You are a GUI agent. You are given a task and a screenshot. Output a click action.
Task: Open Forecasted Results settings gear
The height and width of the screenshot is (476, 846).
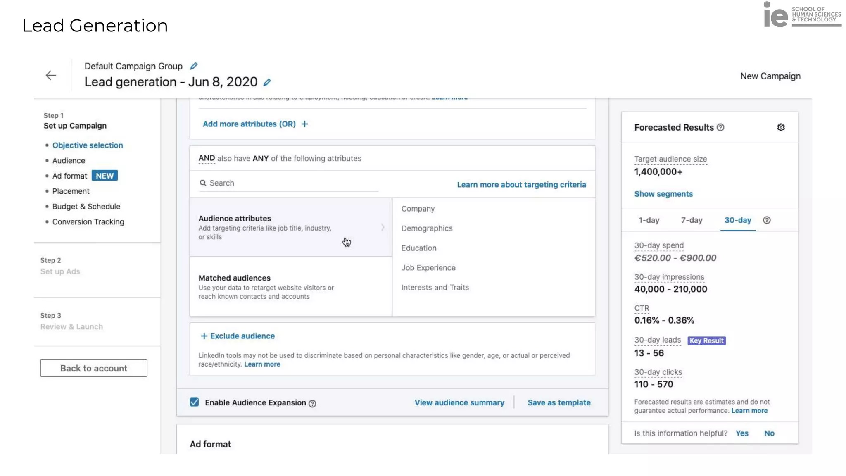click(x=781, y=127)
